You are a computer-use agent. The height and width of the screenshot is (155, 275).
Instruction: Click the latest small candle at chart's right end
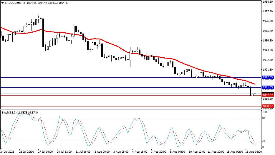[x=253, y=95]
